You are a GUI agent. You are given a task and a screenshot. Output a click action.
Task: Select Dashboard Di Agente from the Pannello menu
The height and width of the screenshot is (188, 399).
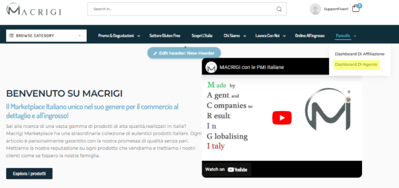point(356,64)
